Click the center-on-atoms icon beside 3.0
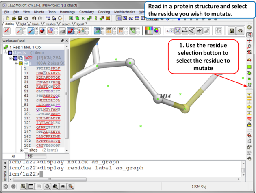Screen dimensions: 256x193 [178, 31]
